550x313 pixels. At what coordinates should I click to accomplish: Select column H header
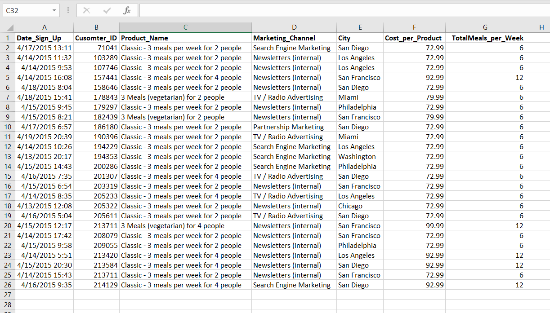(x=541, y=28)
